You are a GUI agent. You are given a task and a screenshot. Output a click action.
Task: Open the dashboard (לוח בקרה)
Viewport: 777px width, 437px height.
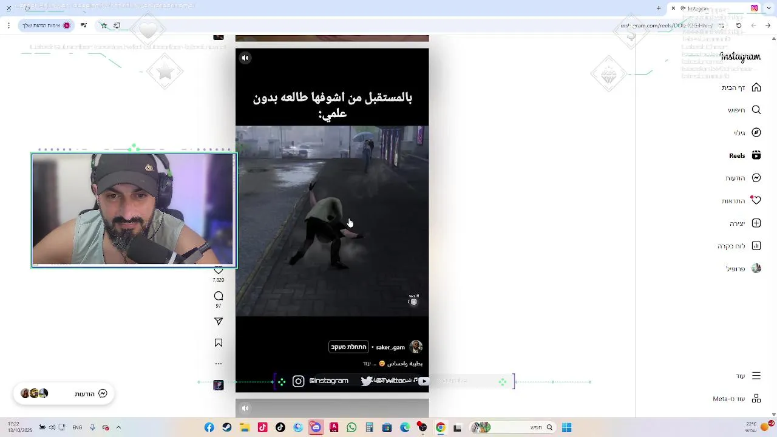click(x=739, y=246)
